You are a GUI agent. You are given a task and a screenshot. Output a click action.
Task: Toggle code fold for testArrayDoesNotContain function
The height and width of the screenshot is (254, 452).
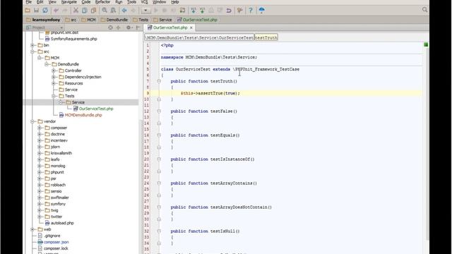[159, 207]
